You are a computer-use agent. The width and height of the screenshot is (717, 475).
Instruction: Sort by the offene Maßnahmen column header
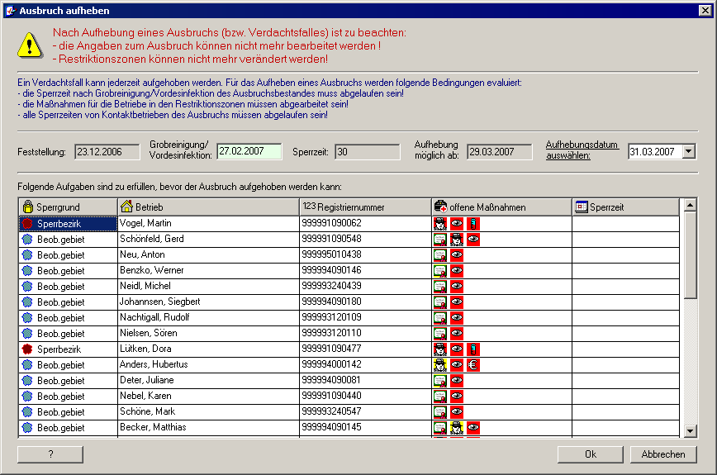(501, 207)
